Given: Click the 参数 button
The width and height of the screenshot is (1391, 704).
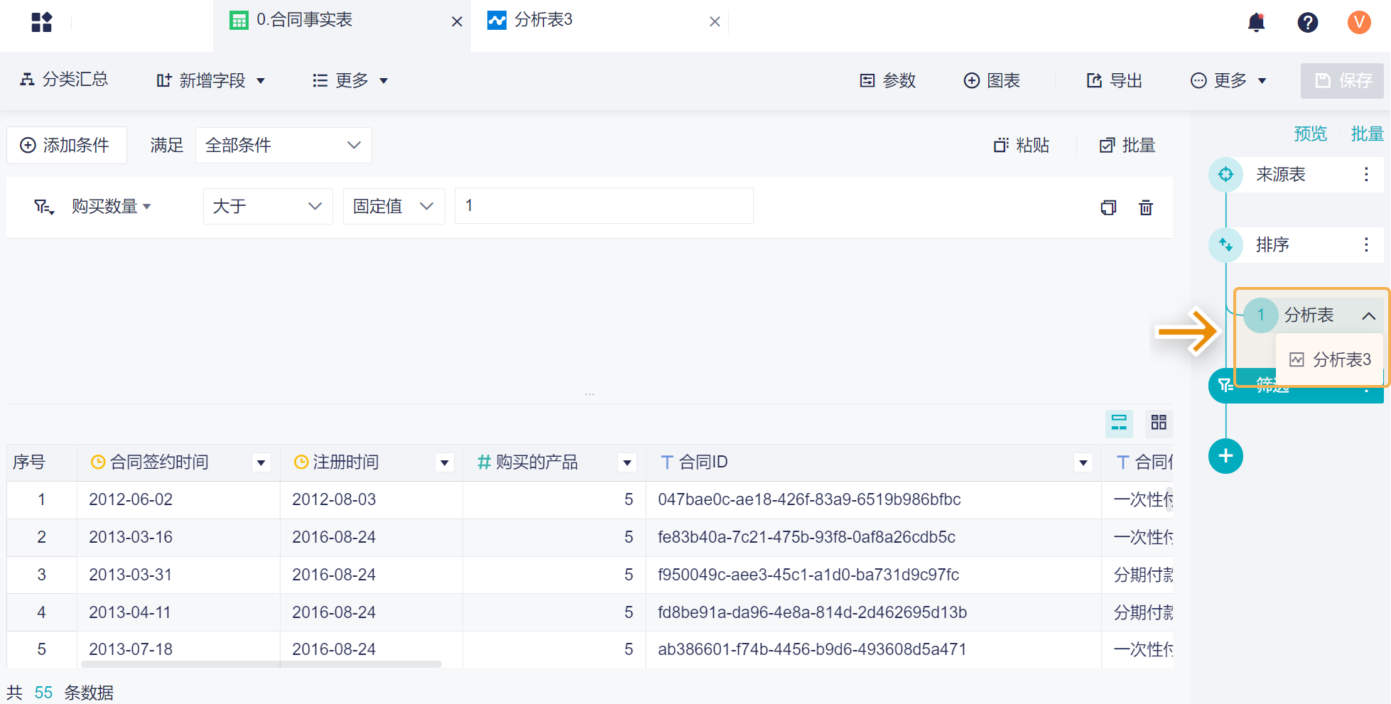Looking at the screenshot, I should tap(887, 80).
